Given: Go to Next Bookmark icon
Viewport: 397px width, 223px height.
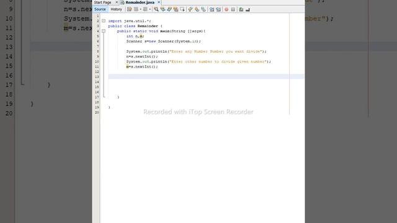Looking at the screenshot, I should click(197, 9).
